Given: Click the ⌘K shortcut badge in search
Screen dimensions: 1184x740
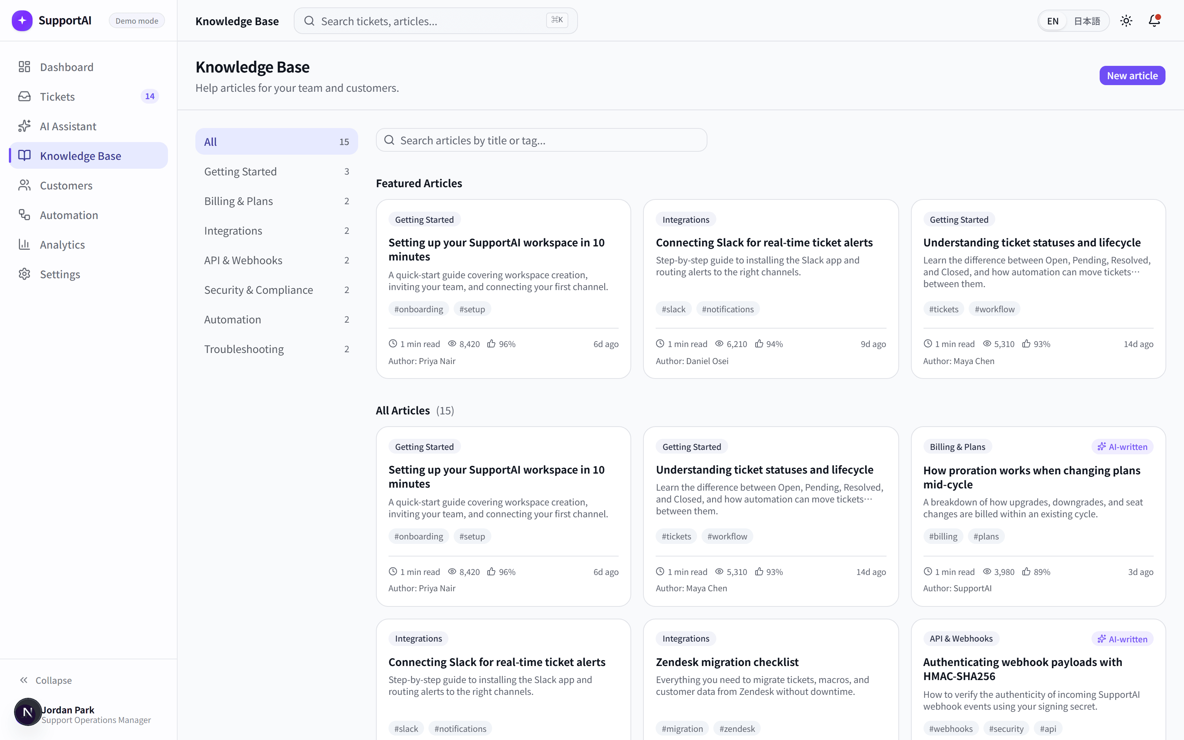Looking at the screenshot, I should [557, 20].
